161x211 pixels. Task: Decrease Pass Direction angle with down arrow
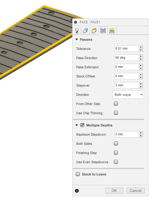tap(141, 59)
